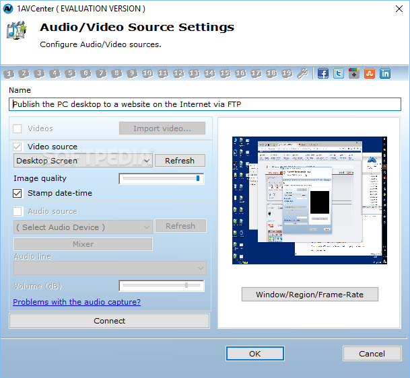410x378 pixels.
Task: Share via the Facebook icon
Action: pyautogui.click(x=323, y=73)
